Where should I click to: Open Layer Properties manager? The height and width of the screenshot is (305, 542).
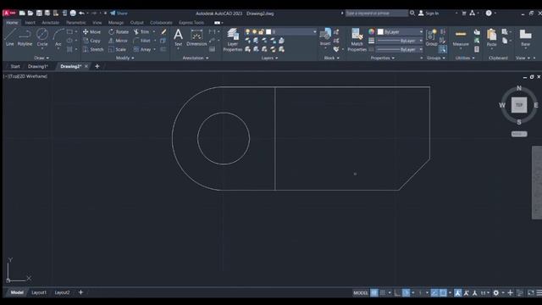[x=233, y=40]
